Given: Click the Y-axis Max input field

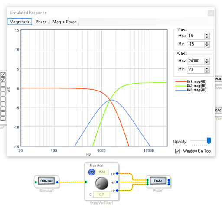Looking at the screenshot, I should (x=196, y=36).
